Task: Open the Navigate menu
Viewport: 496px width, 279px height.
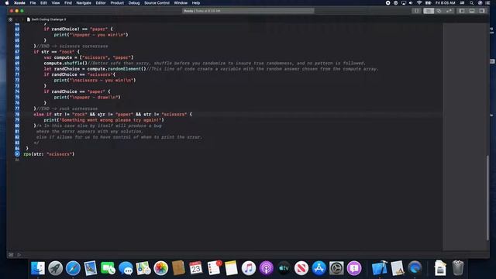Action: point(84,3)
